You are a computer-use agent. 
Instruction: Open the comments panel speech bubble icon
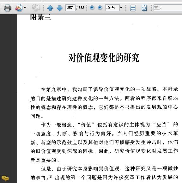click(5, 178)
